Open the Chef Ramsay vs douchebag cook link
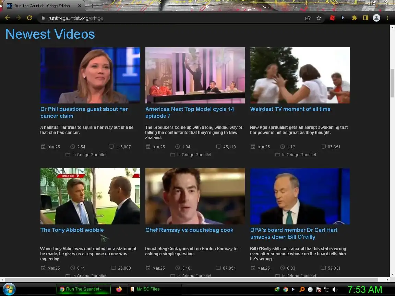395x296 pixels. [x=189, y=230]
